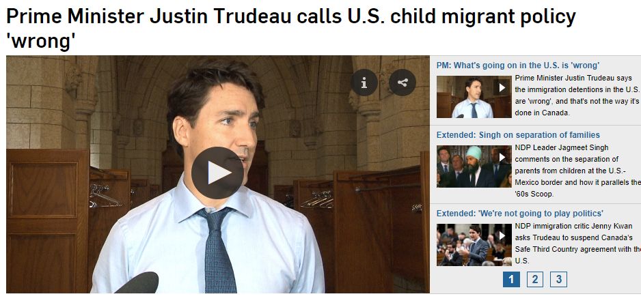Image resolution: width=641 pixels, height=305 pixels.
Task: Open the video info icon
Action: [x=364, y=83]
